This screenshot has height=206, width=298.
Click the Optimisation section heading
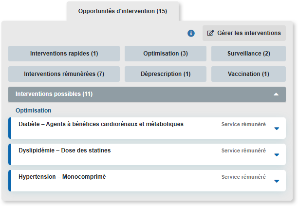pos(34,111)
